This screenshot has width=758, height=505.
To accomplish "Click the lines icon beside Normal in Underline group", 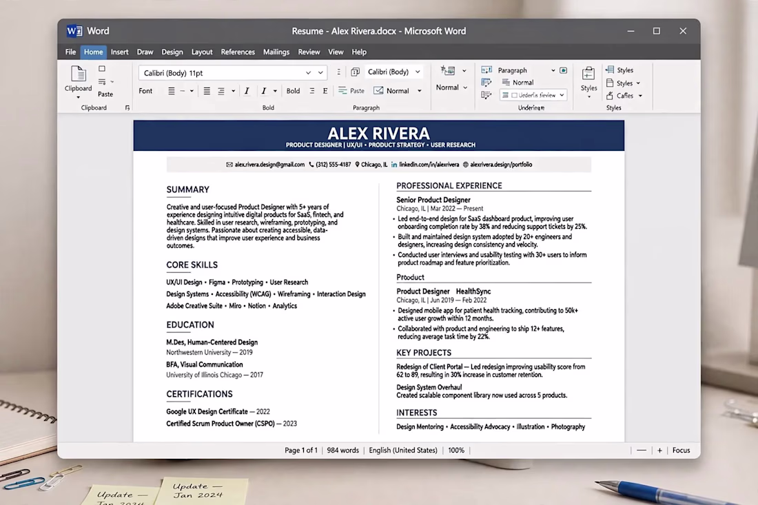I will tap(506, 82).
